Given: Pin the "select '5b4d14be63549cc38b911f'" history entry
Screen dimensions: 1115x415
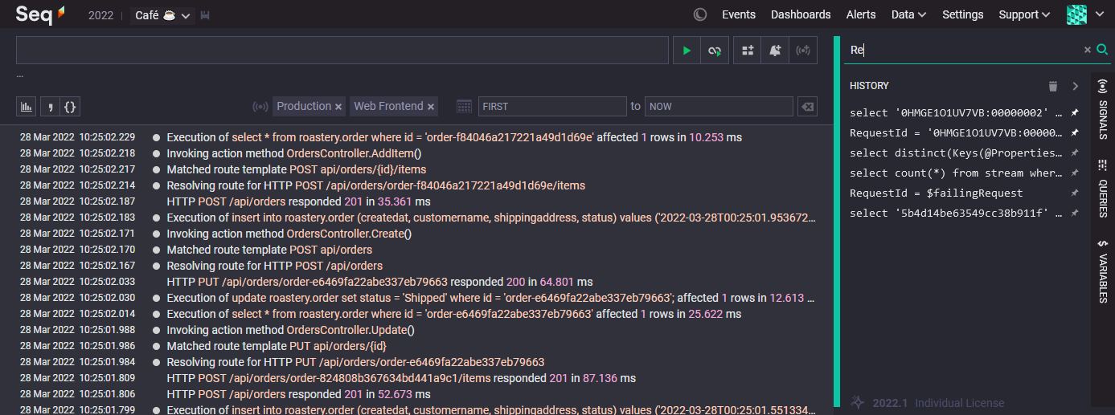Looking at the screenshot, I should (x=1074, y=213).
